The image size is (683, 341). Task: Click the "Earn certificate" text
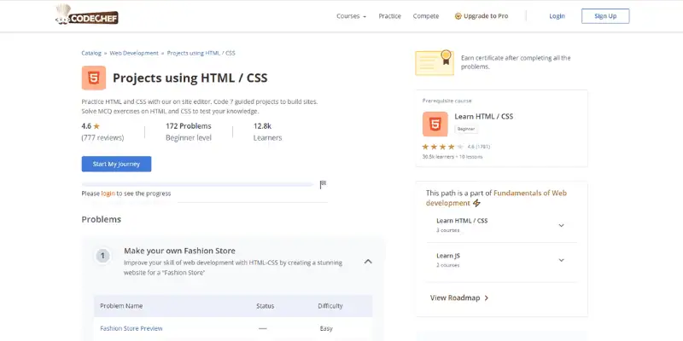coord(516,62)
